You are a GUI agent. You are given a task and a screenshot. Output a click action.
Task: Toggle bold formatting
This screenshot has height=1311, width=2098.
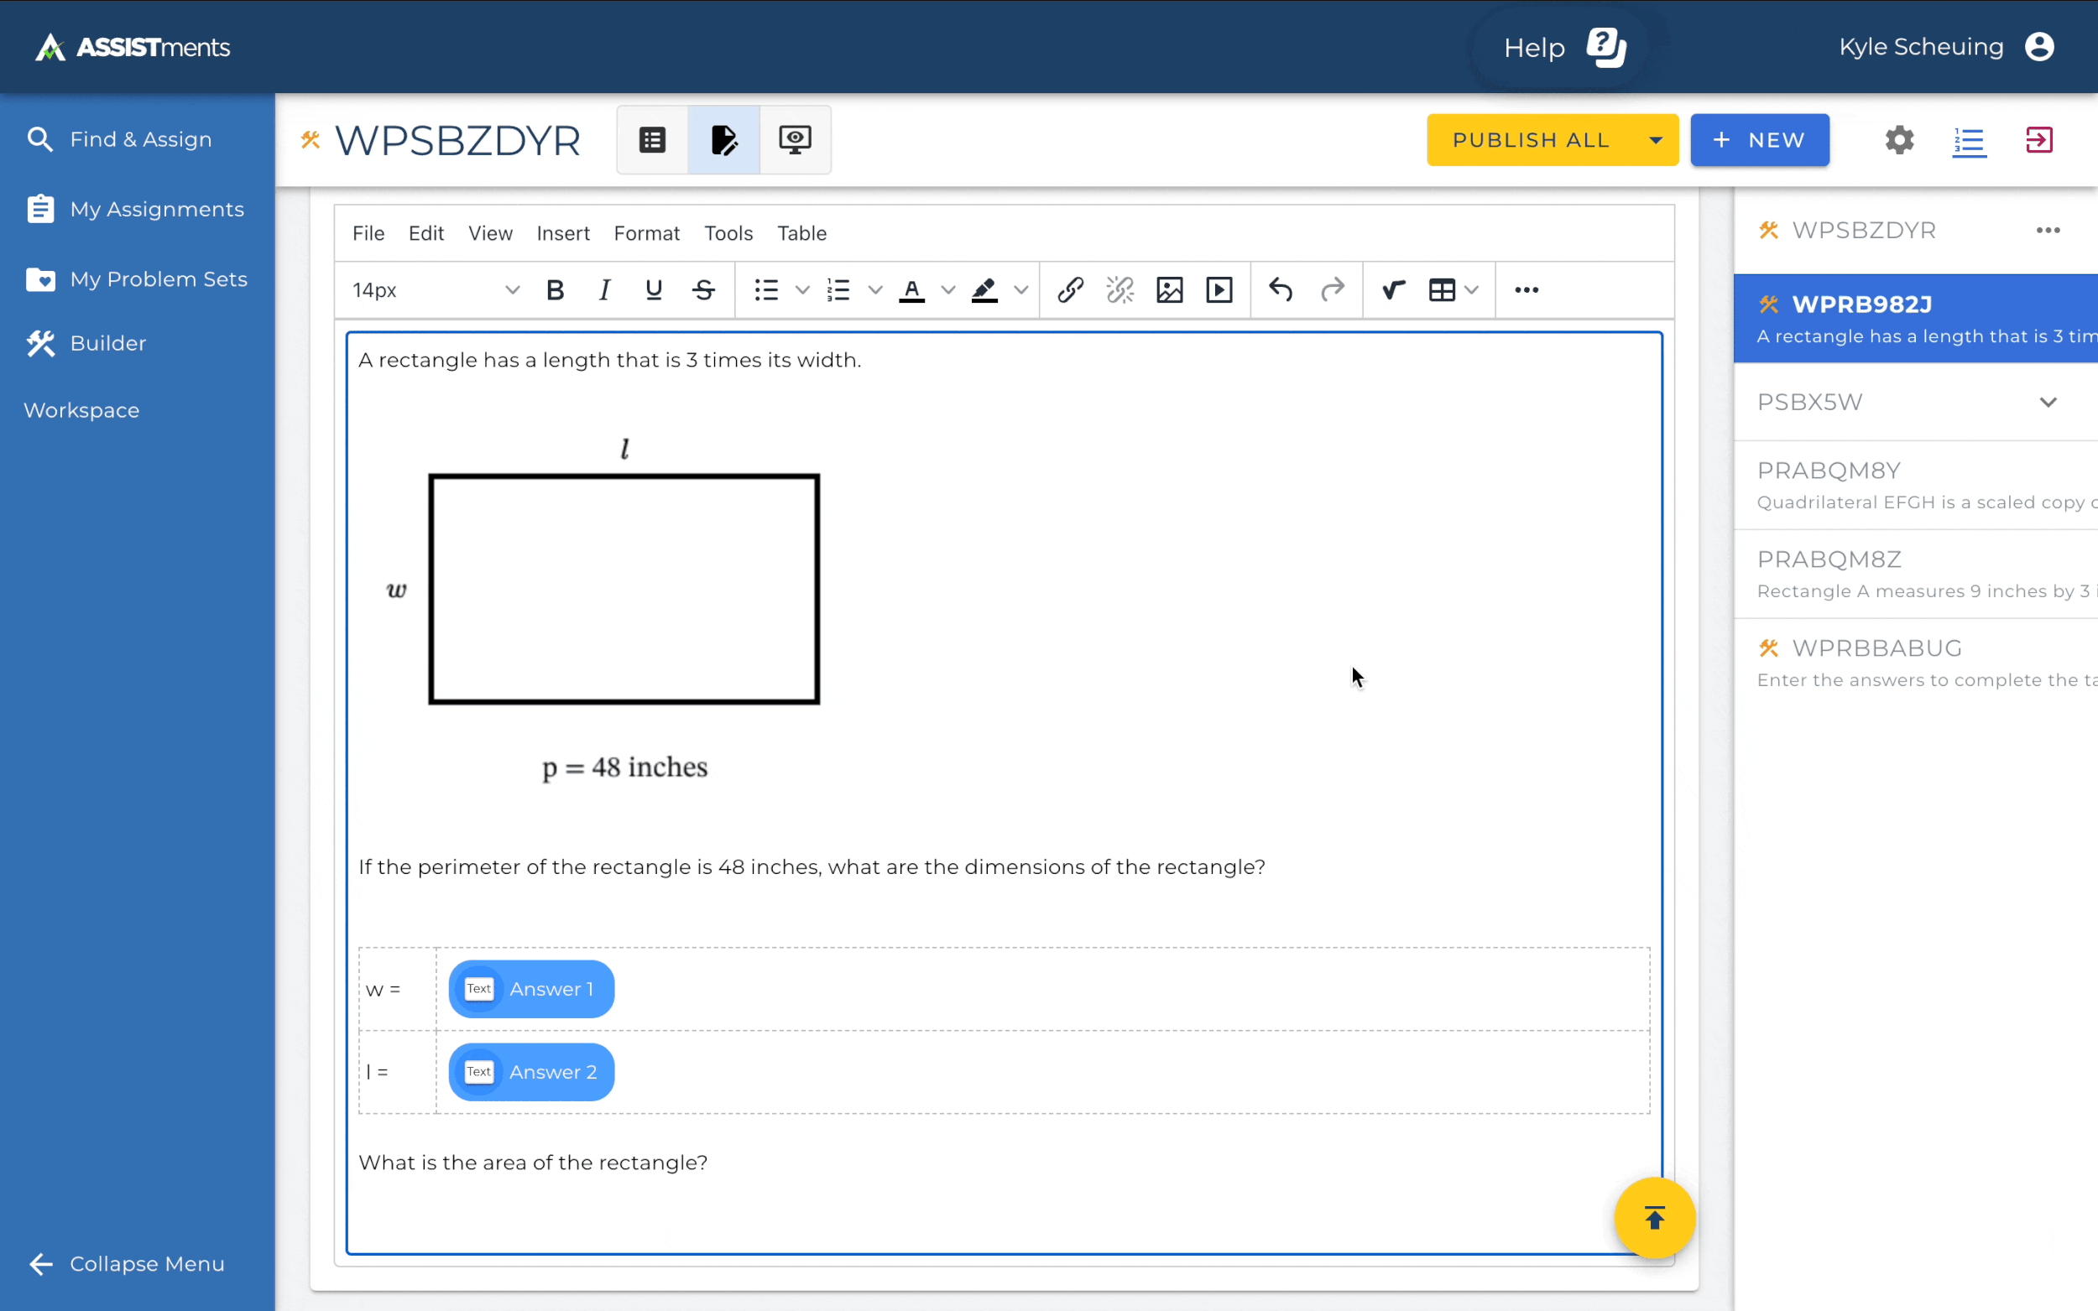pos(555,289)
